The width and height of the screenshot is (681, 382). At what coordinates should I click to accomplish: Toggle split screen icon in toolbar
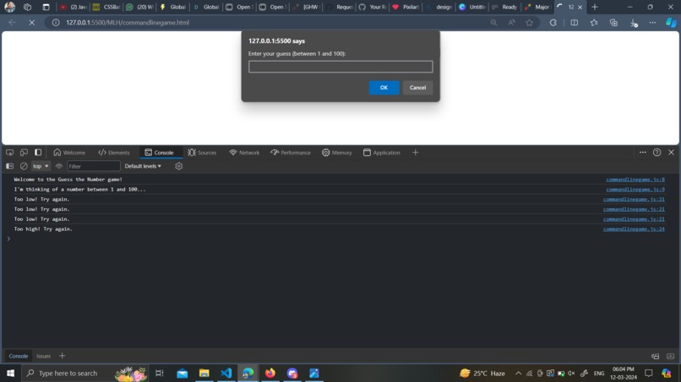575,23
